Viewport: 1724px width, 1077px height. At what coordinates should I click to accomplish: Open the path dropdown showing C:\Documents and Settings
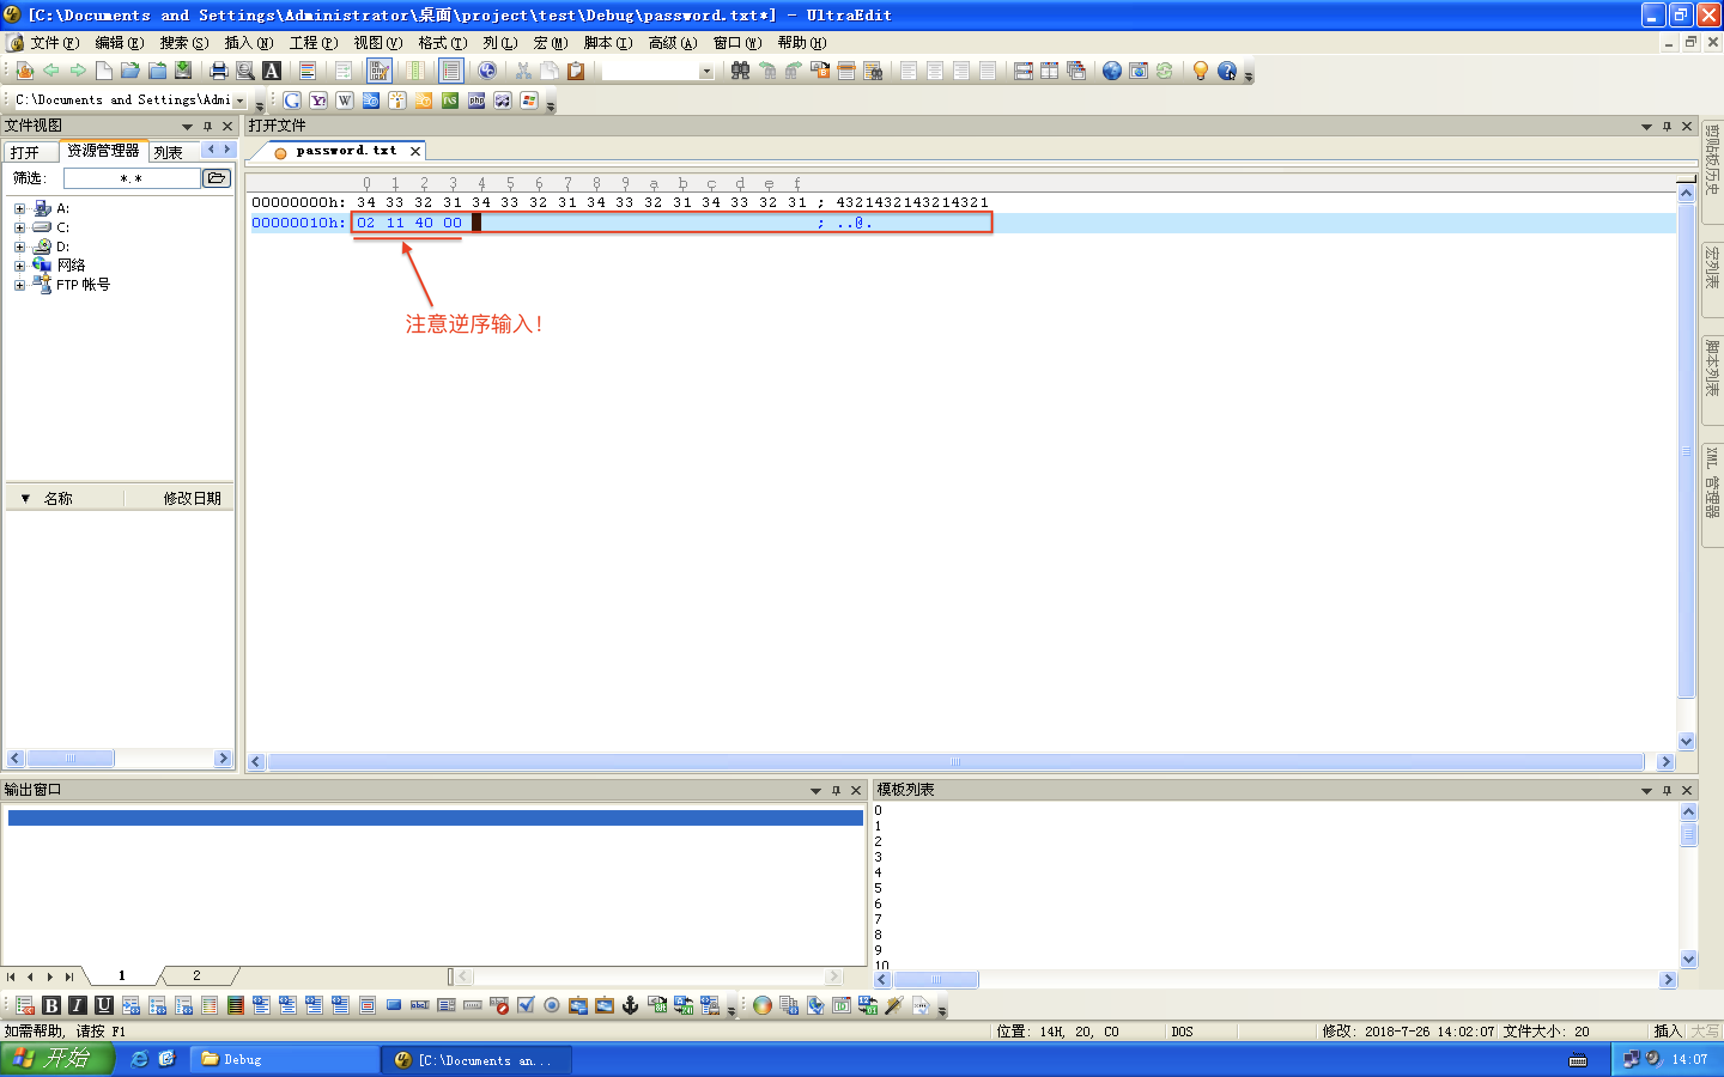pyautogui.click(x=241, y=101)
